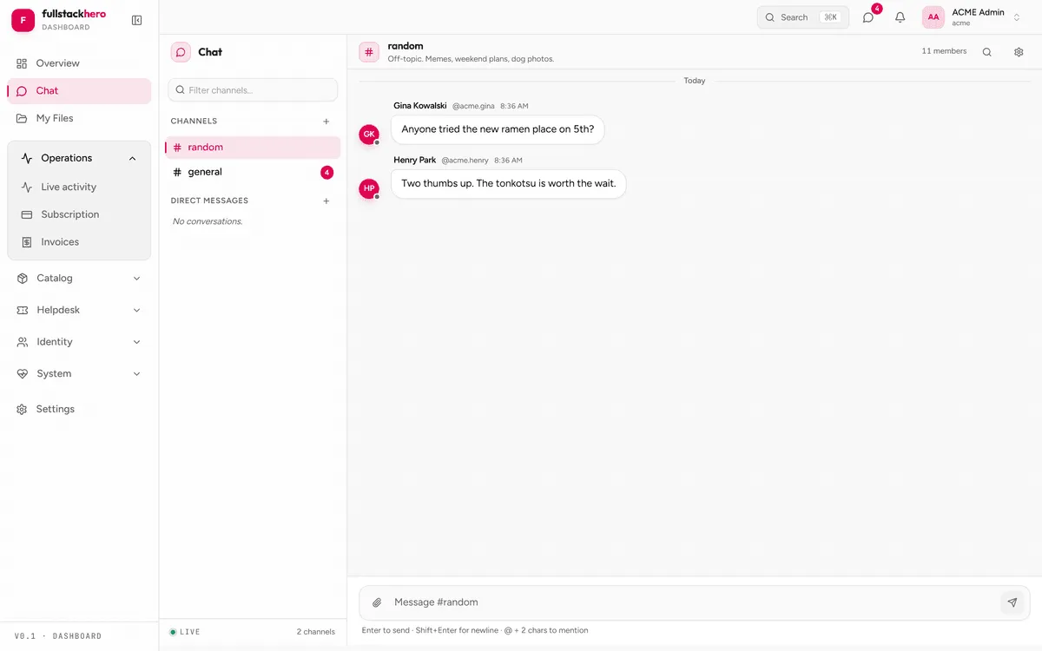Send the message with paper plane button

(1012, 602)
